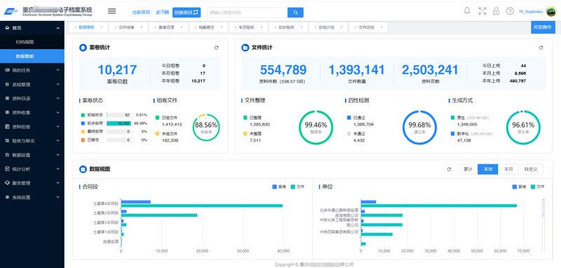Click the gear icon beside 系统设置
Image resolution: width=561 pixels, height=268 pixels.
click(x=7, y=197)
